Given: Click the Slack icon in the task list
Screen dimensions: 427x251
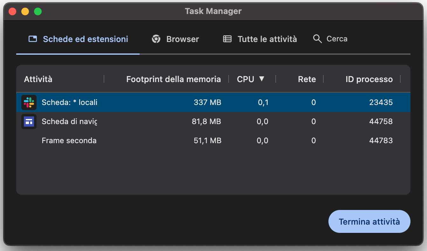Looking at the screenshot, I should pyautogui.click(x=29, y=102).
